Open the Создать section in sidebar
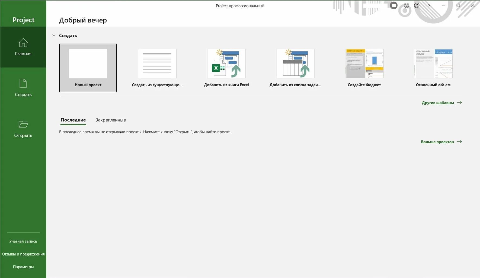Viewport: 480px width, 278px height. (x=23, y=88)
